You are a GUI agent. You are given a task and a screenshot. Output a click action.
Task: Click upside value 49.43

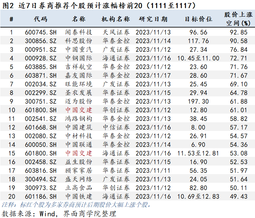[239, 196]
